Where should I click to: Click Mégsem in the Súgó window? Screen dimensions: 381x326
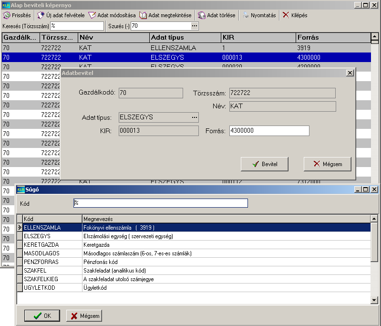click(84, 316)
